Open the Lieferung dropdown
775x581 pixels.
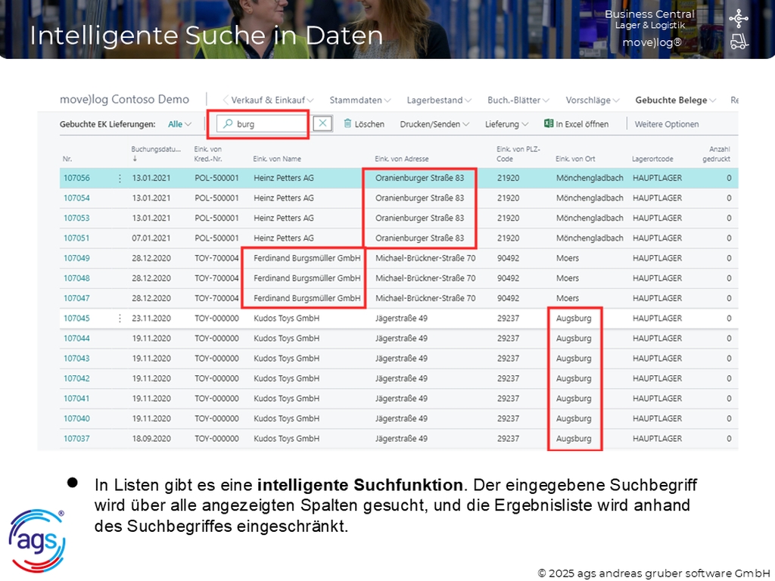pyautogui.click(x=506, y=125)
